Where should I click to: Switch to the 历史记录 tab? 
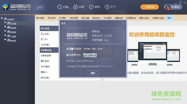[52, 18]
